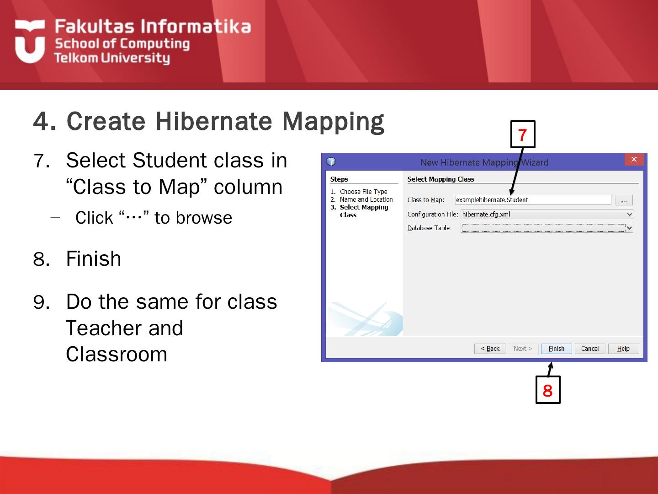Click the "Configuration File:" label
This screenshot has width=658, height=494.
pyautogui.click(x=433, y=214)
